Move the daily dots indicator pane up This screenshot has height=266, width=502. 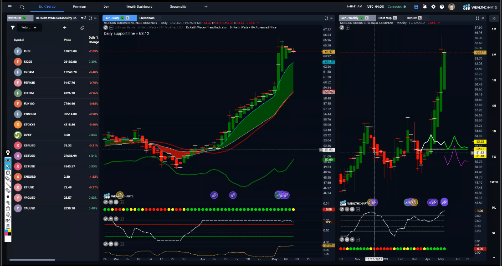116,202
